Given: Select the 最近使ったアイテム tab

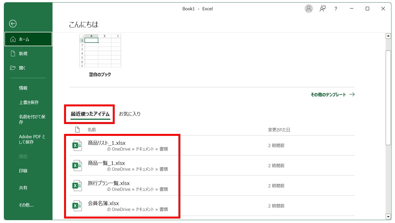Looking at the screenshot, I should click(x=90, y=113).
